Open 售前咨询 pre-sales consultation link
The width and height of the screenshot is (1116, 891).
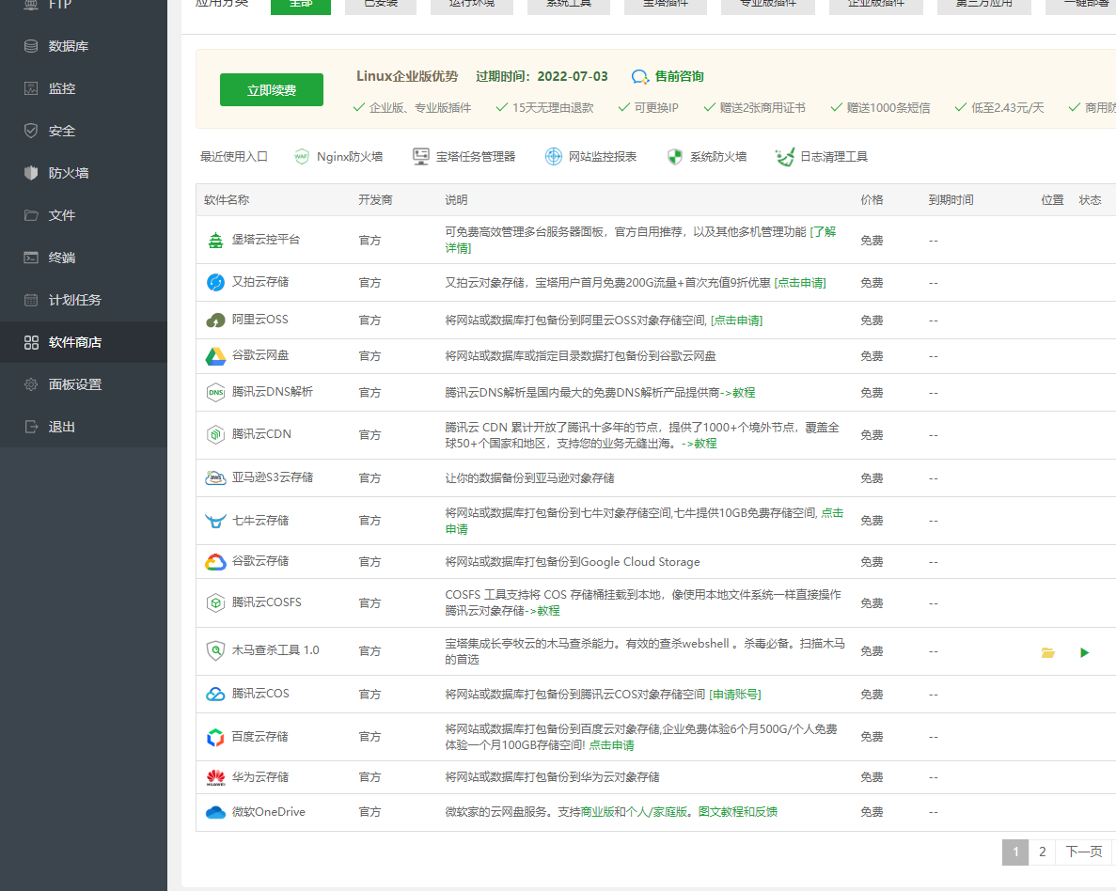679,76
